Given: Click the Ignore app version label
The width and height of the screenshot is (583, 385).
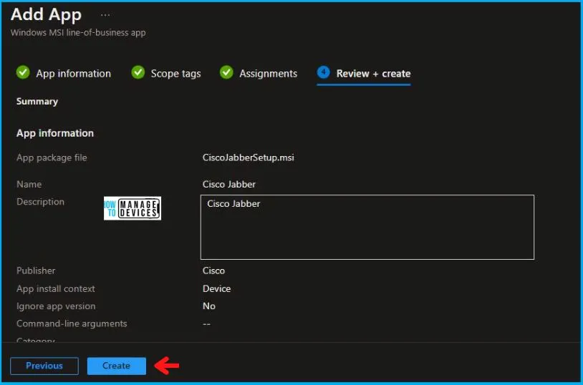Looking at the screenshot, I should [x=56, y=306].
